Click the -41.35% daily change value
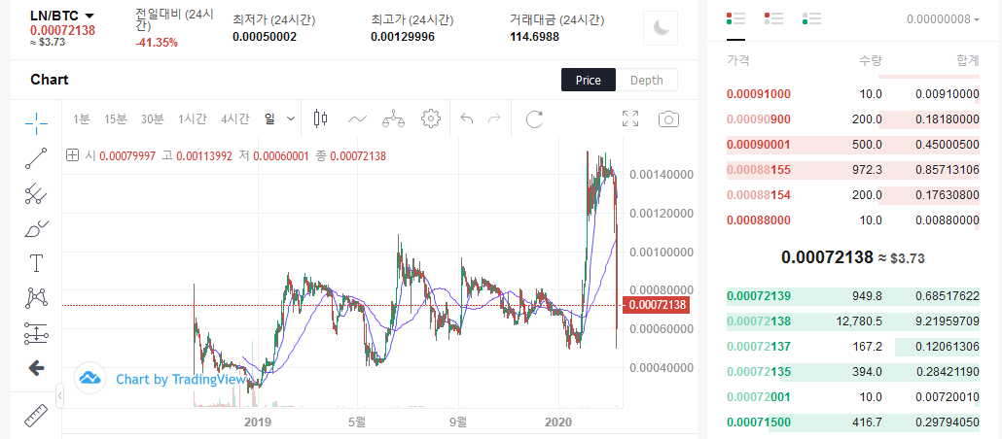This screenshot has height=439, width=1002. (x=157, y=43)
